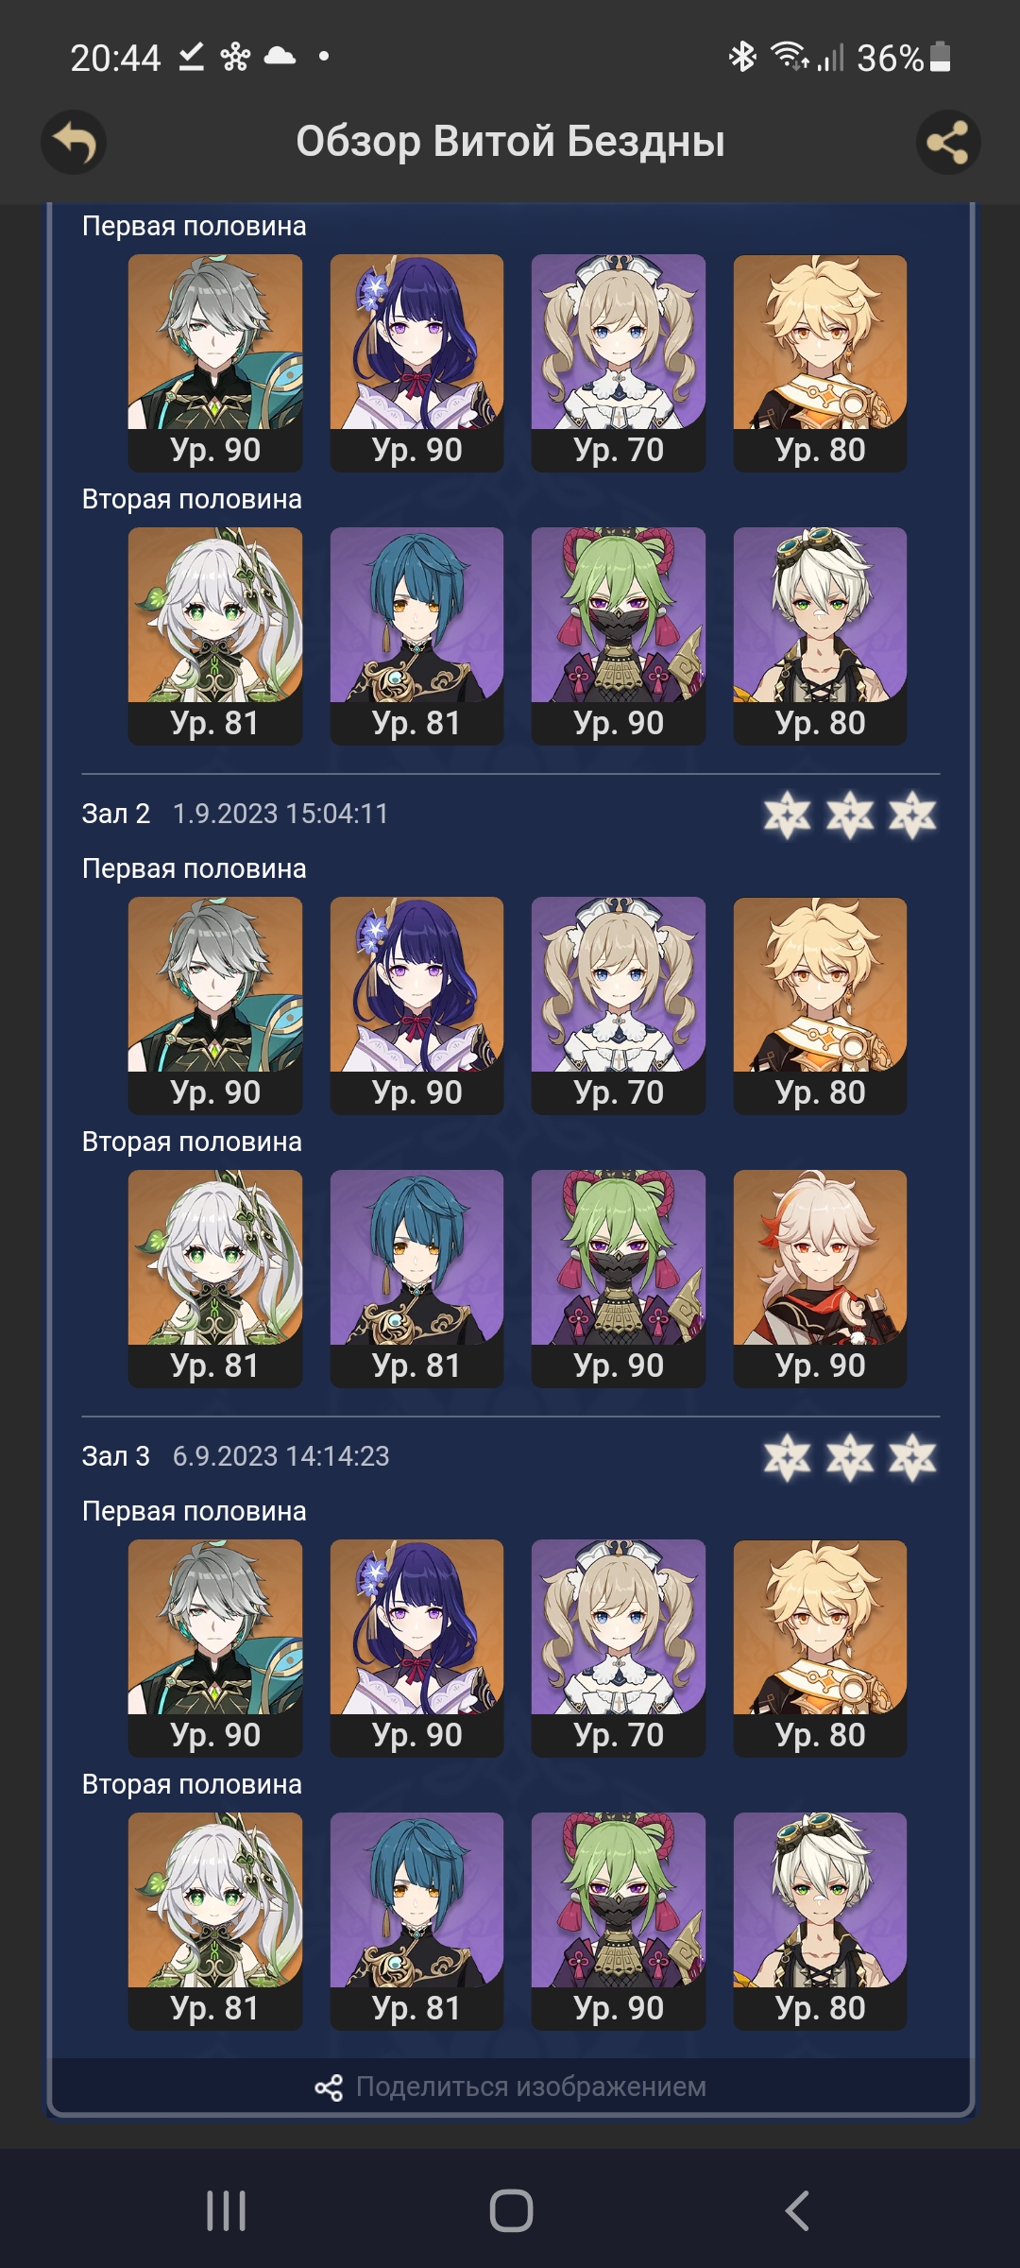Select Зал 2 red-streaked white-haired character Ур. 90
This screenshot has width=1020, height=2268.
[820, 1279]
